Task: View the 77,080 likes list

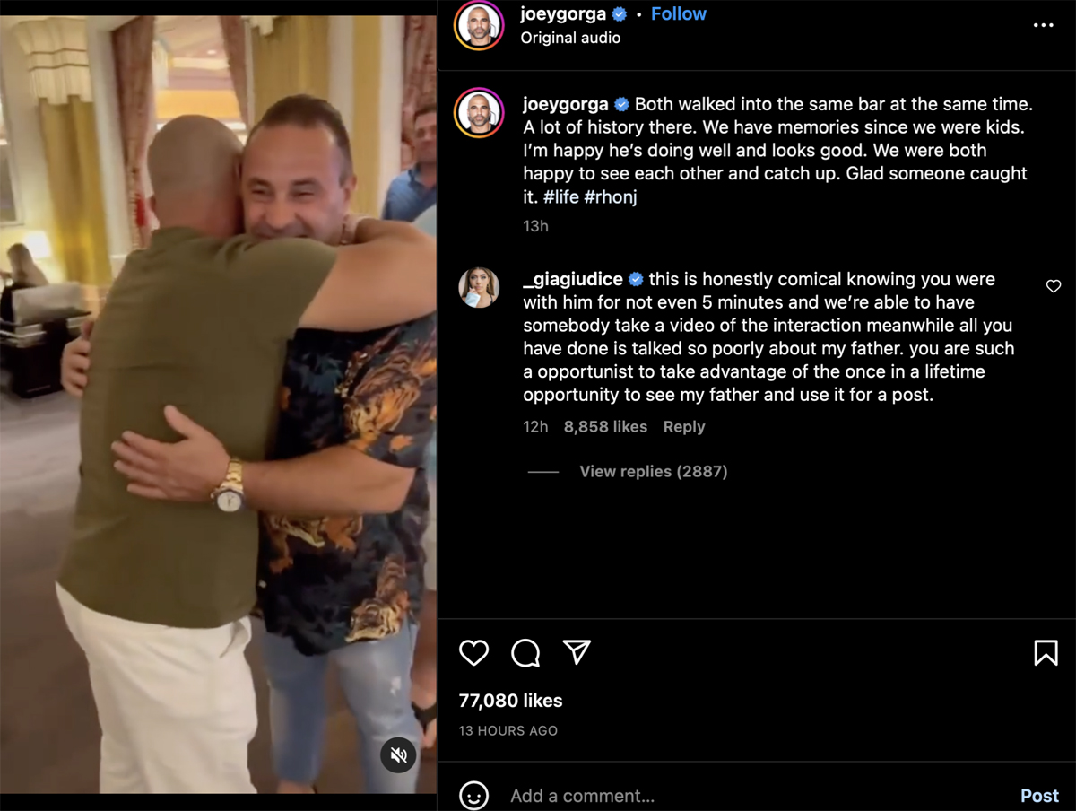Action: 510,701
